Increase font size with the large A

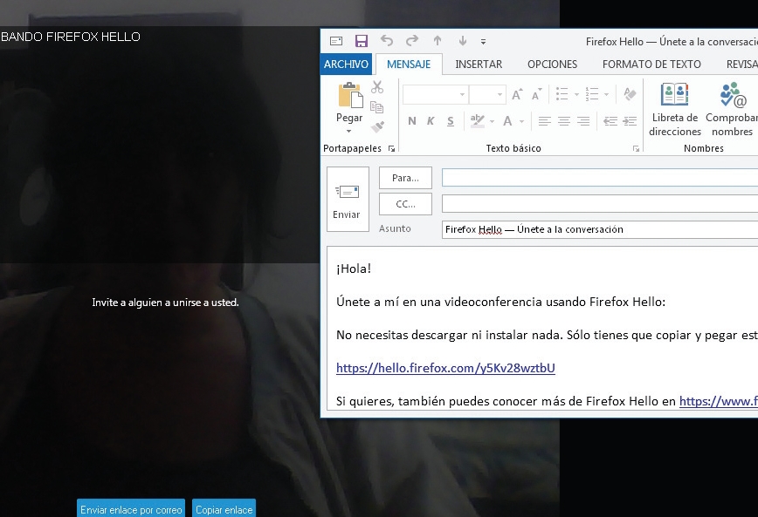point(517,94)
